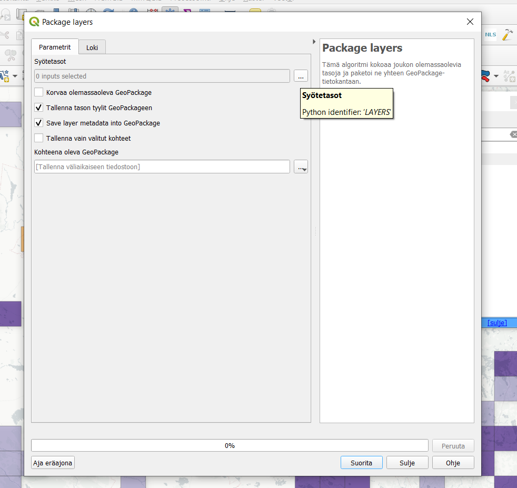Click the clear search field icon
The image size is (517, 488).
513,135
